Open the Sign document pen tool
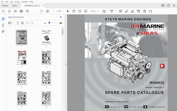 [x=132, y=11]
